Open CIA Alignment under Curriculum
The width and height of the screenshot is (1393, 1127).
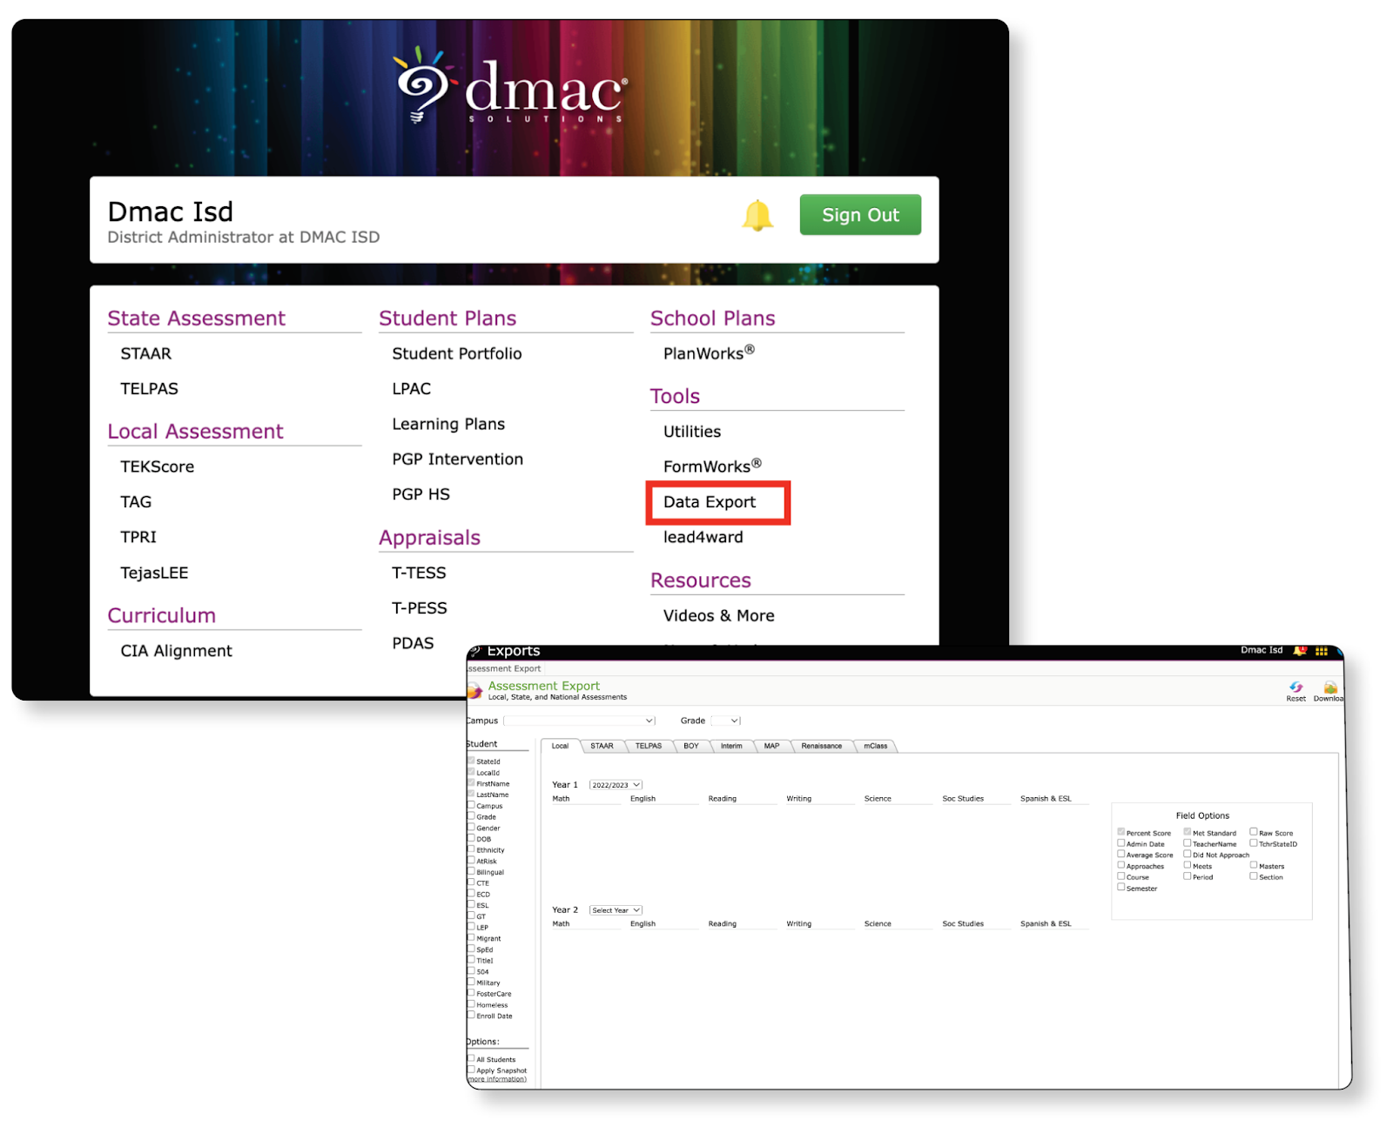tap(177, 651)
